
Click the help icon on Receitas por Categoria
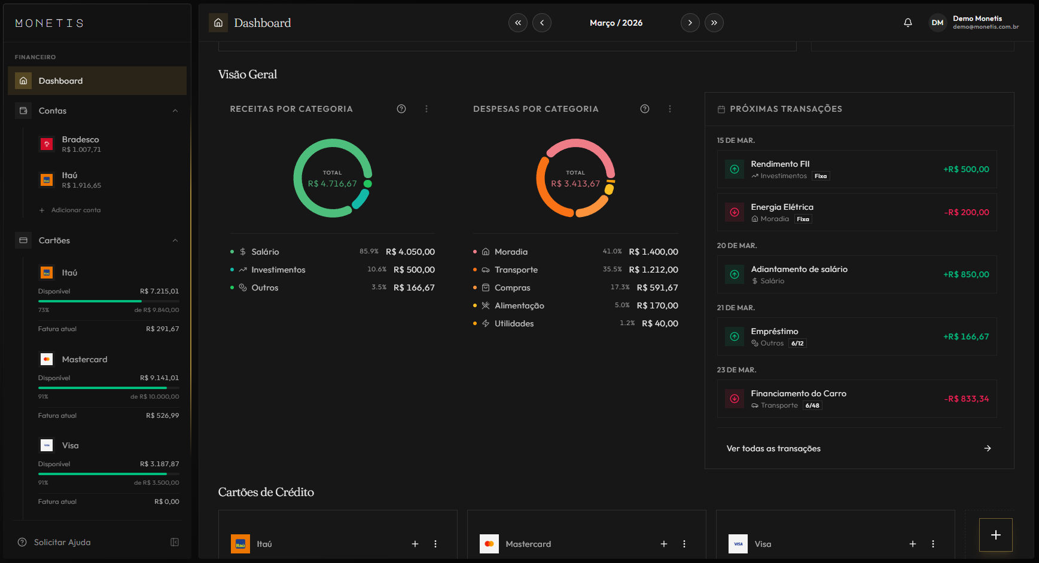(x=401, y=109)
